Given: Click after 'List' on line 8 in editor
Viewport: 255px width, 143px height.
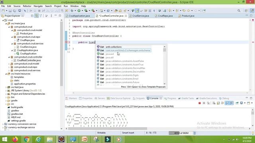Looking at the screenshot, I should coord(95,42).
